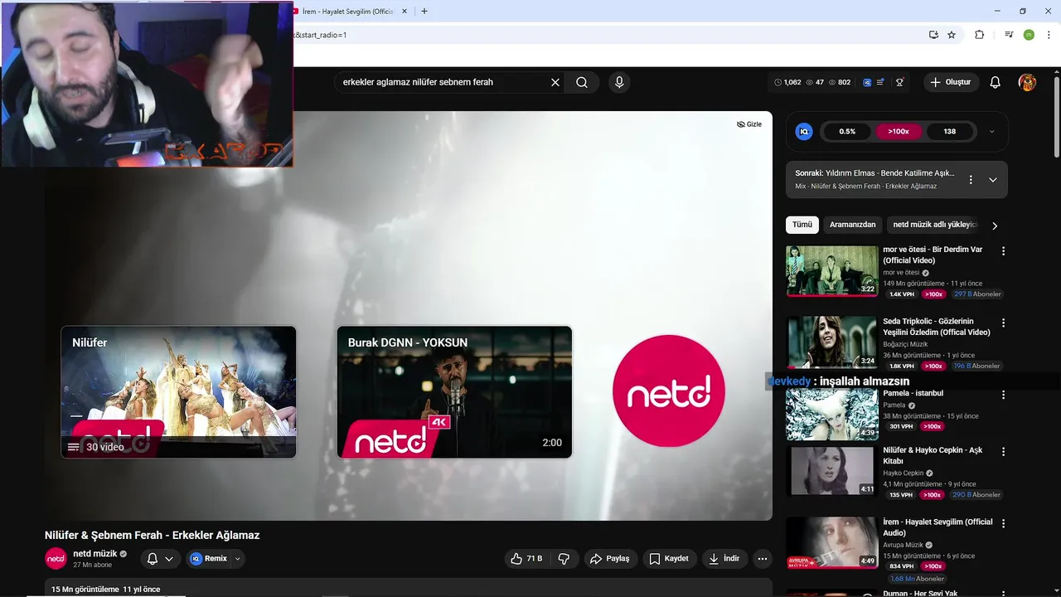Click the Oluştur create button
Viewport: 1061px width, 597px height.
coord(951,82)
